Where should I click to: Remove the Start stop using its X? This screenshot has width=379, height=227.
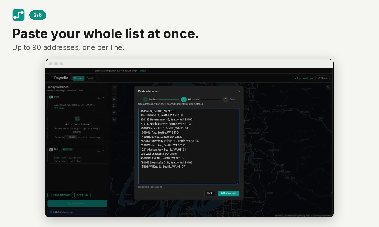click(x=103, y=98)
